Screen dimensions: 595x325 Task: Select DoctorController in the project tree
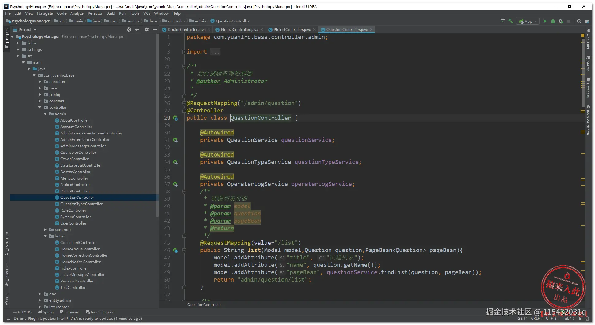(x=75, y=172)
